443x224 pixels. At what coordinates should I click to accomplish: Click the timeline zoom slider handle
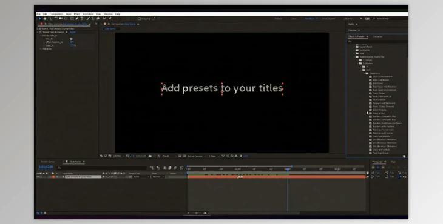[x=197, y=213]
